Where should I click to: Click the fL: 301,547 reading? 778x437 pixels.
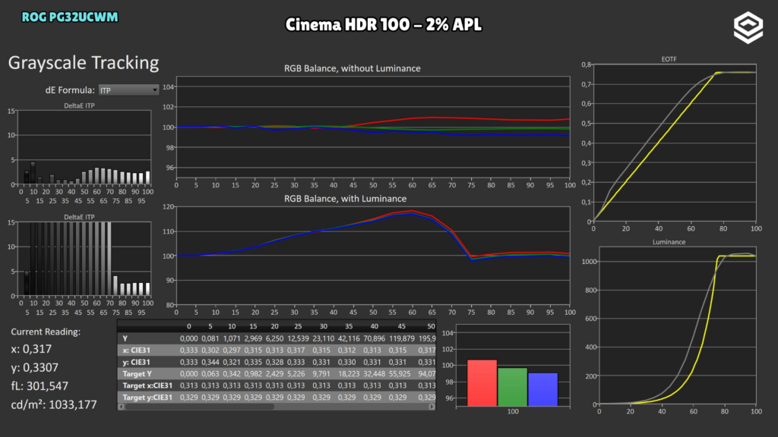[40, 386]
